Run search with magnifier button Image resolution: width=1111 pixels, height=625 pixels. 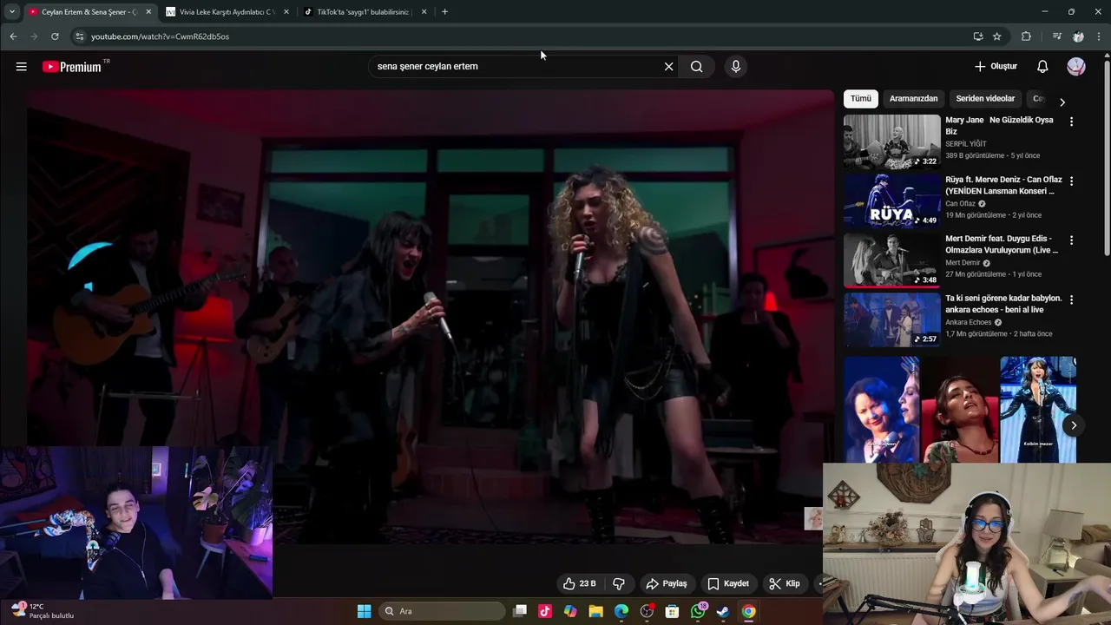coord(696,66)
